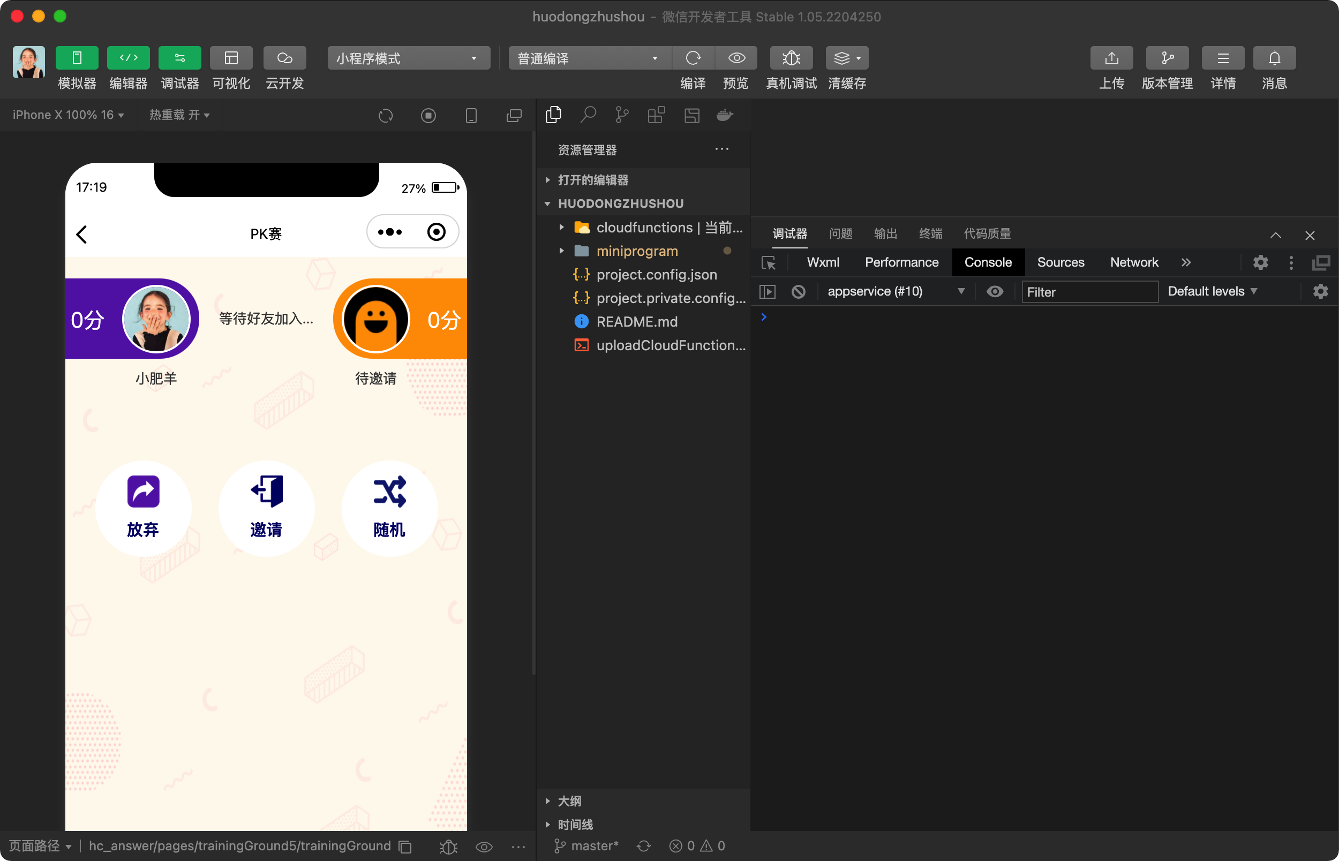The width and height of the screenshot is (1339, 861).
Task: Toggle the 编辑器 editor panel button
Action: coord(129,58)
